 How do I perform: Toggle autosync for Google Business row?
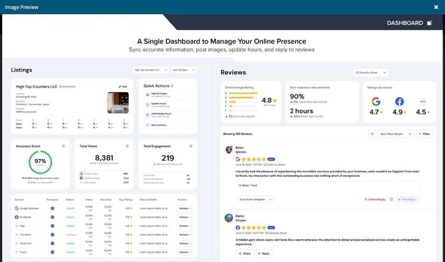coord(52,208)
